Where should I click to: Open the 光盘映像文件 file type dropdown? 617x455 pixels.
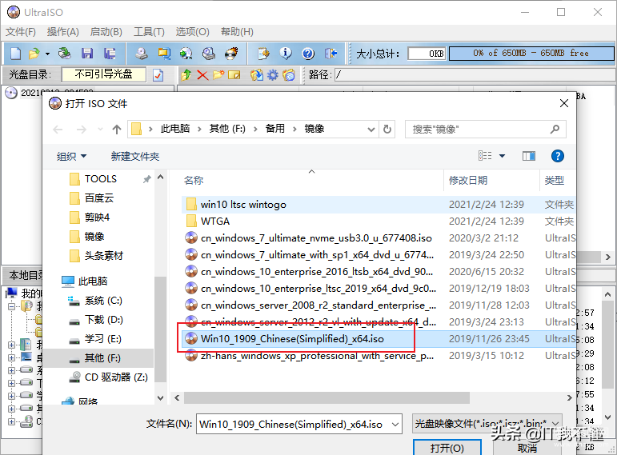tap(555, 424)
